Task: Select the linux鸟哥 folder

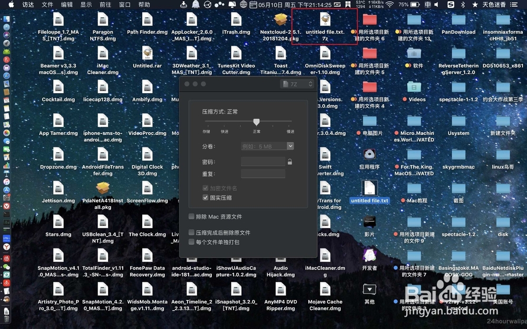Action: [503, 158]
